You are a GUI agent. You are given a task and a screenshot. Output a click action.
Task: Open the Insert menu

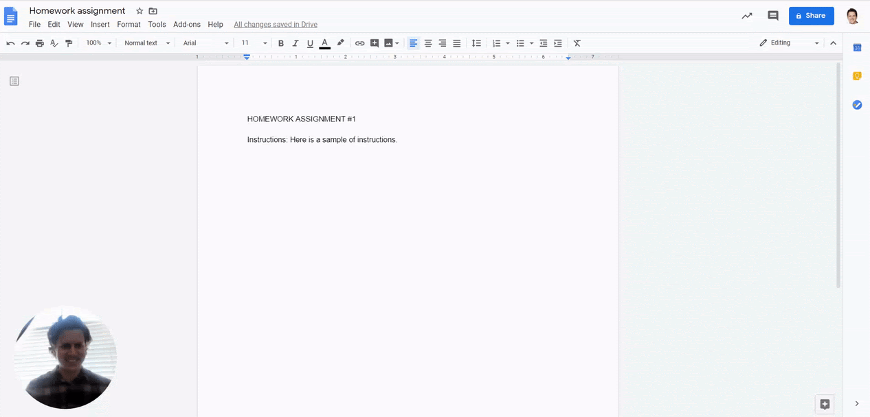(x=100, y=24)
